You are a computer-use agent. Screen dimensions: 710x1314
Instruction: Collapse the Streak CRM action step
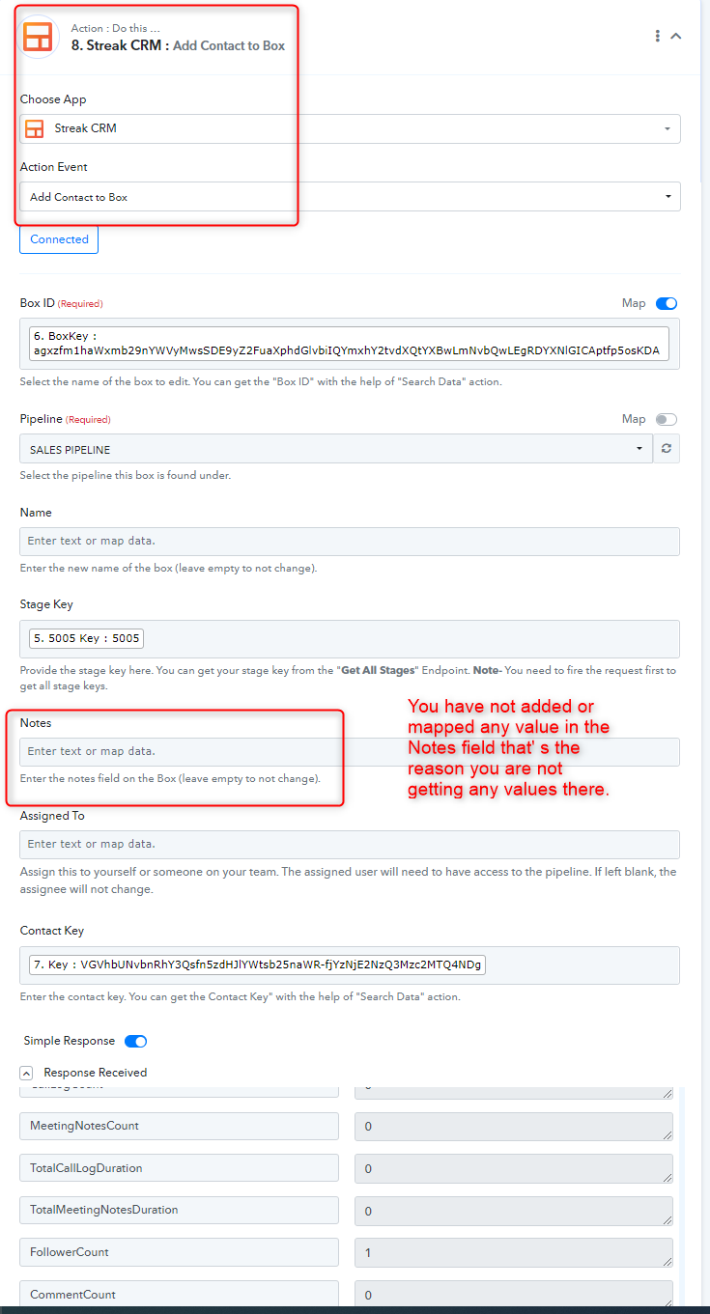click(x=676, y=36)
